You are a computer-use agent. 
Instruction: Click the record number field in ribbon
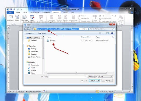[108, 16]
